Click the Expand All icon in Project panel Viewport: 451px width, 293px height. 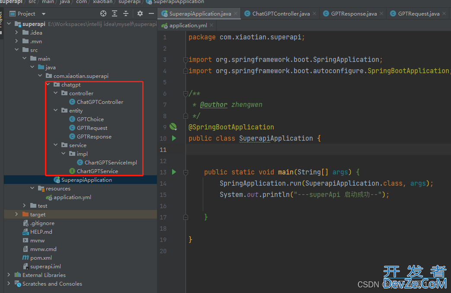115,13
